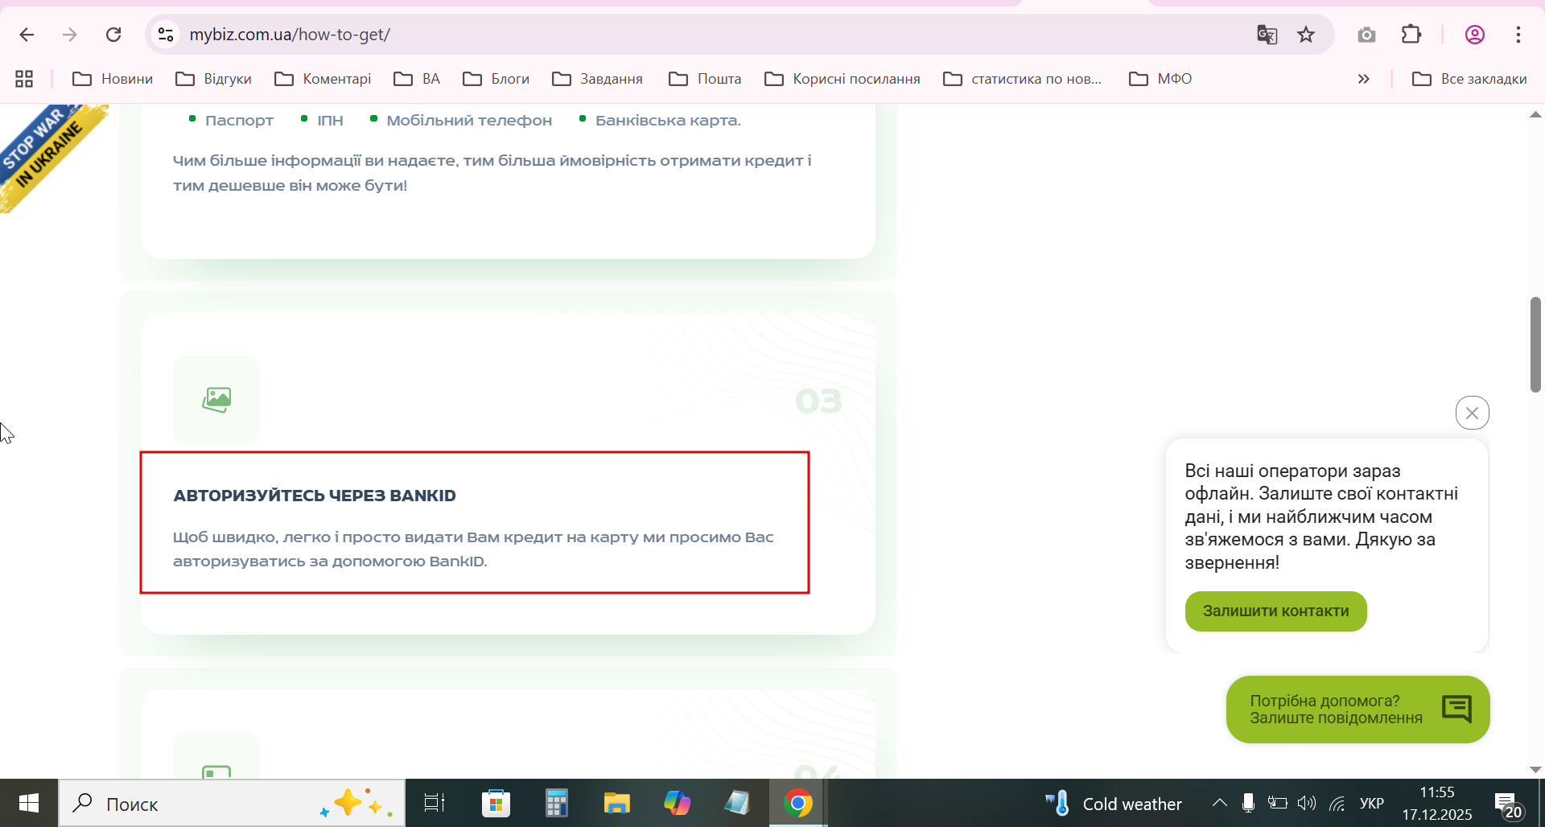Viewport: 1545px width, 827px height.
Task: Click the Залишити контакти button
Action: (1275, 611)
